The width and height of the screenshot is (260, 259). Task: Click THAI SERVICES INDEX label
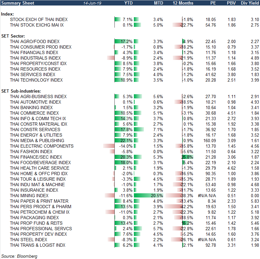[x=32, y=74]
